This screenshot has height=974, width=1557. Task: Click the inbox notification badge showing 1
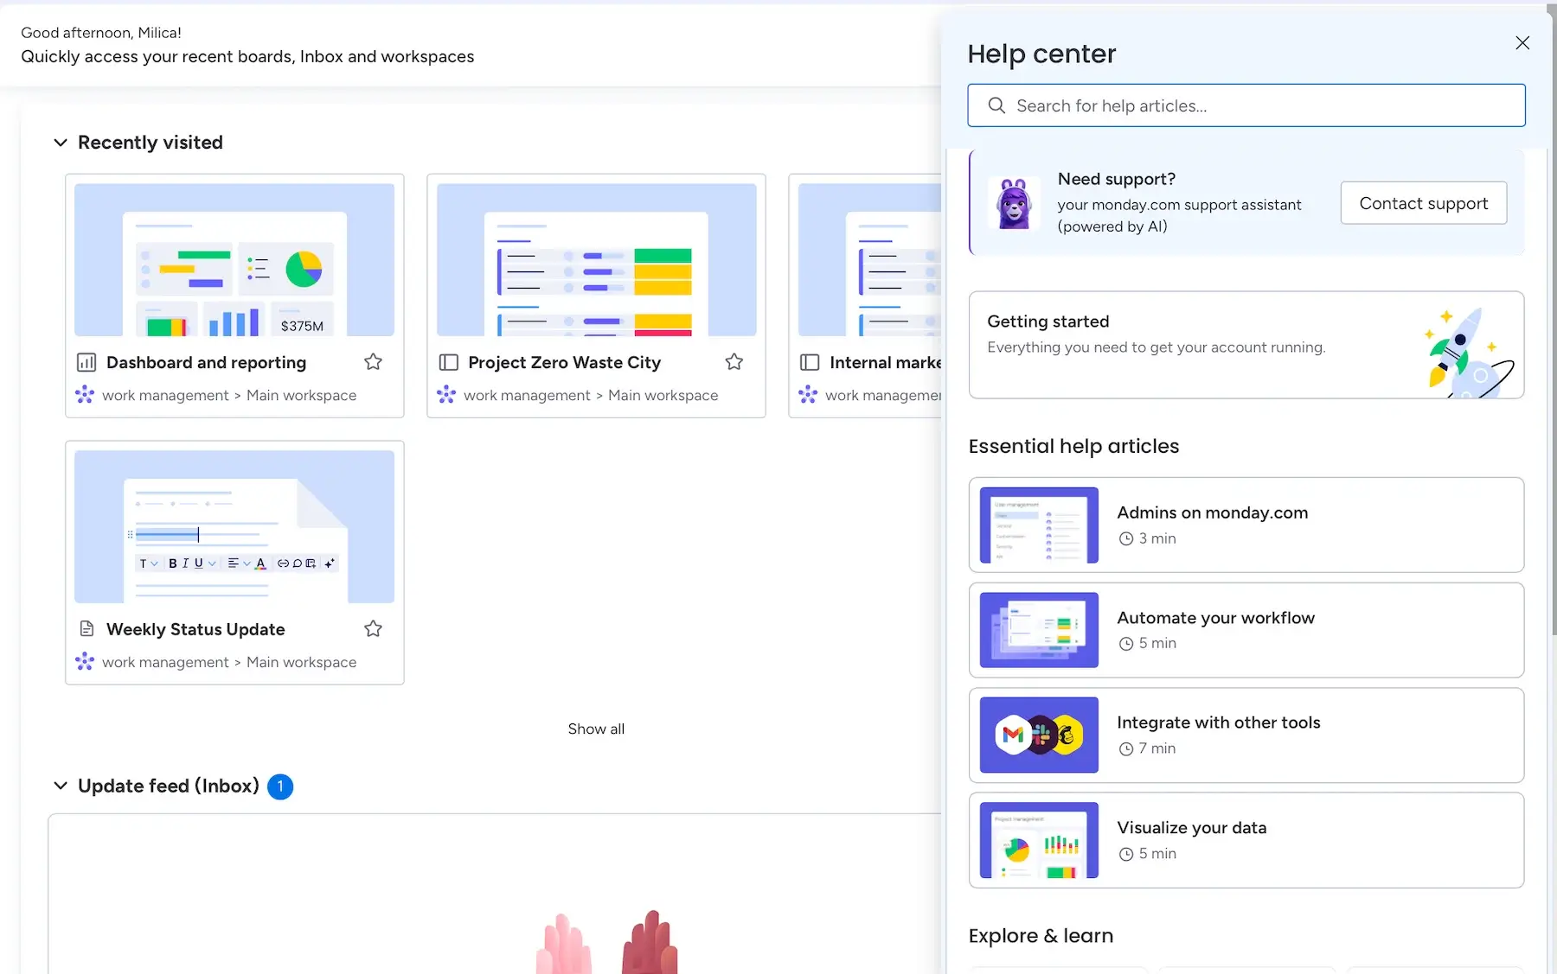(x=280, y=786)
